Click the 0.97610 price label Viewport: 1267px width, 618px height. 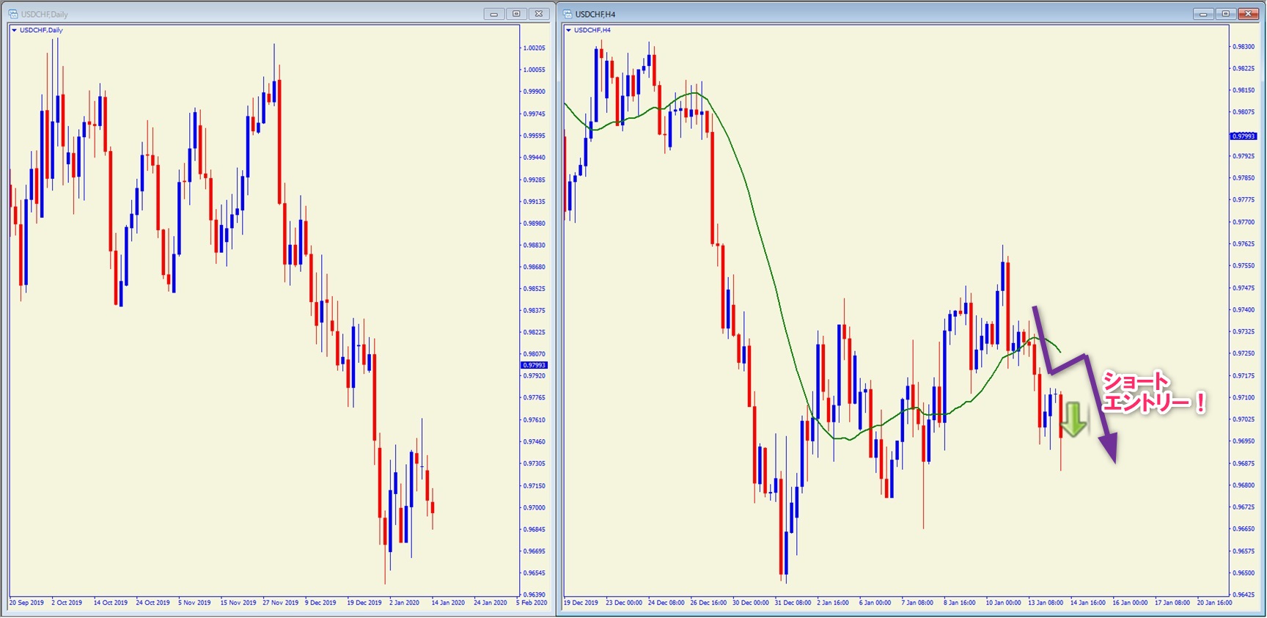534,420
